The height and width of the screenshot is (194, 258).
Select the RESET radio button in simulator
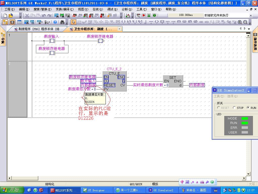point(219,108)
